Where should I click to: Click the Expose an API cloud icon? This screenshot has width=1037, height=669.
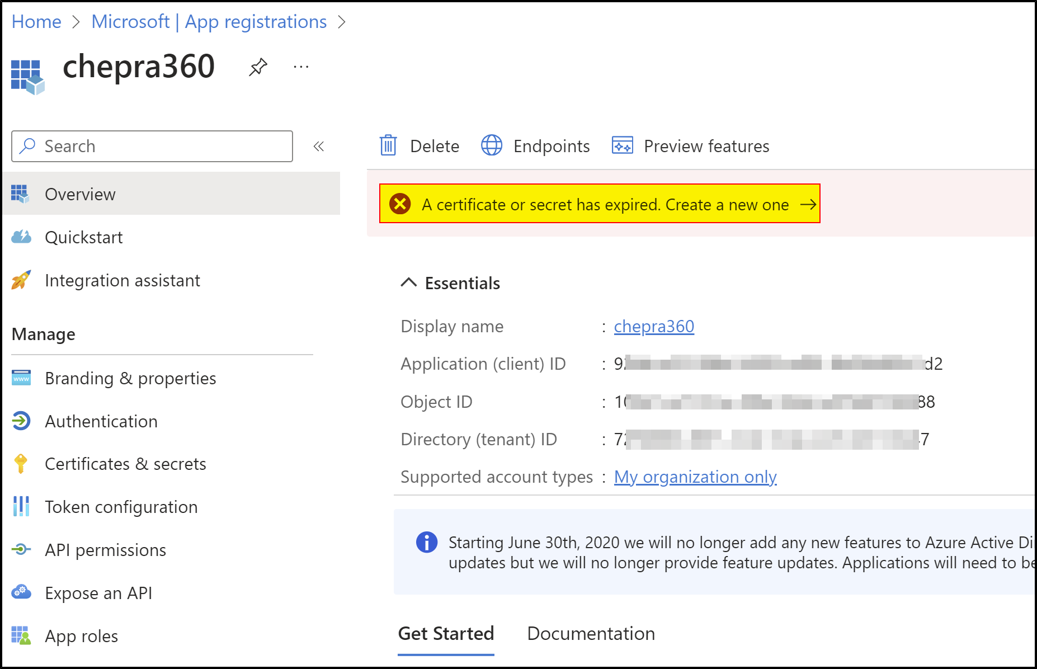(x=21, y=592)
